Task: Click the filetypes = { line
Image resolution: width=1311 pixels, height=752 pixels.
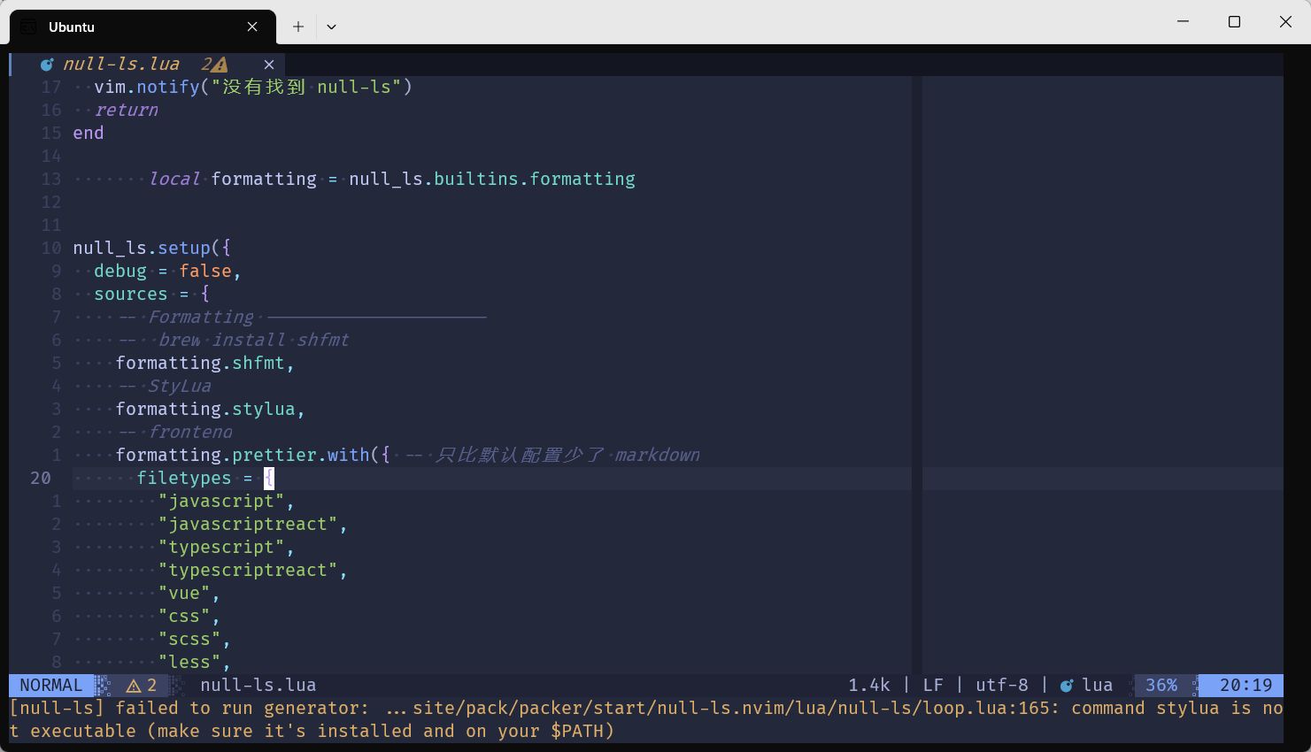Action: [205, 478]
